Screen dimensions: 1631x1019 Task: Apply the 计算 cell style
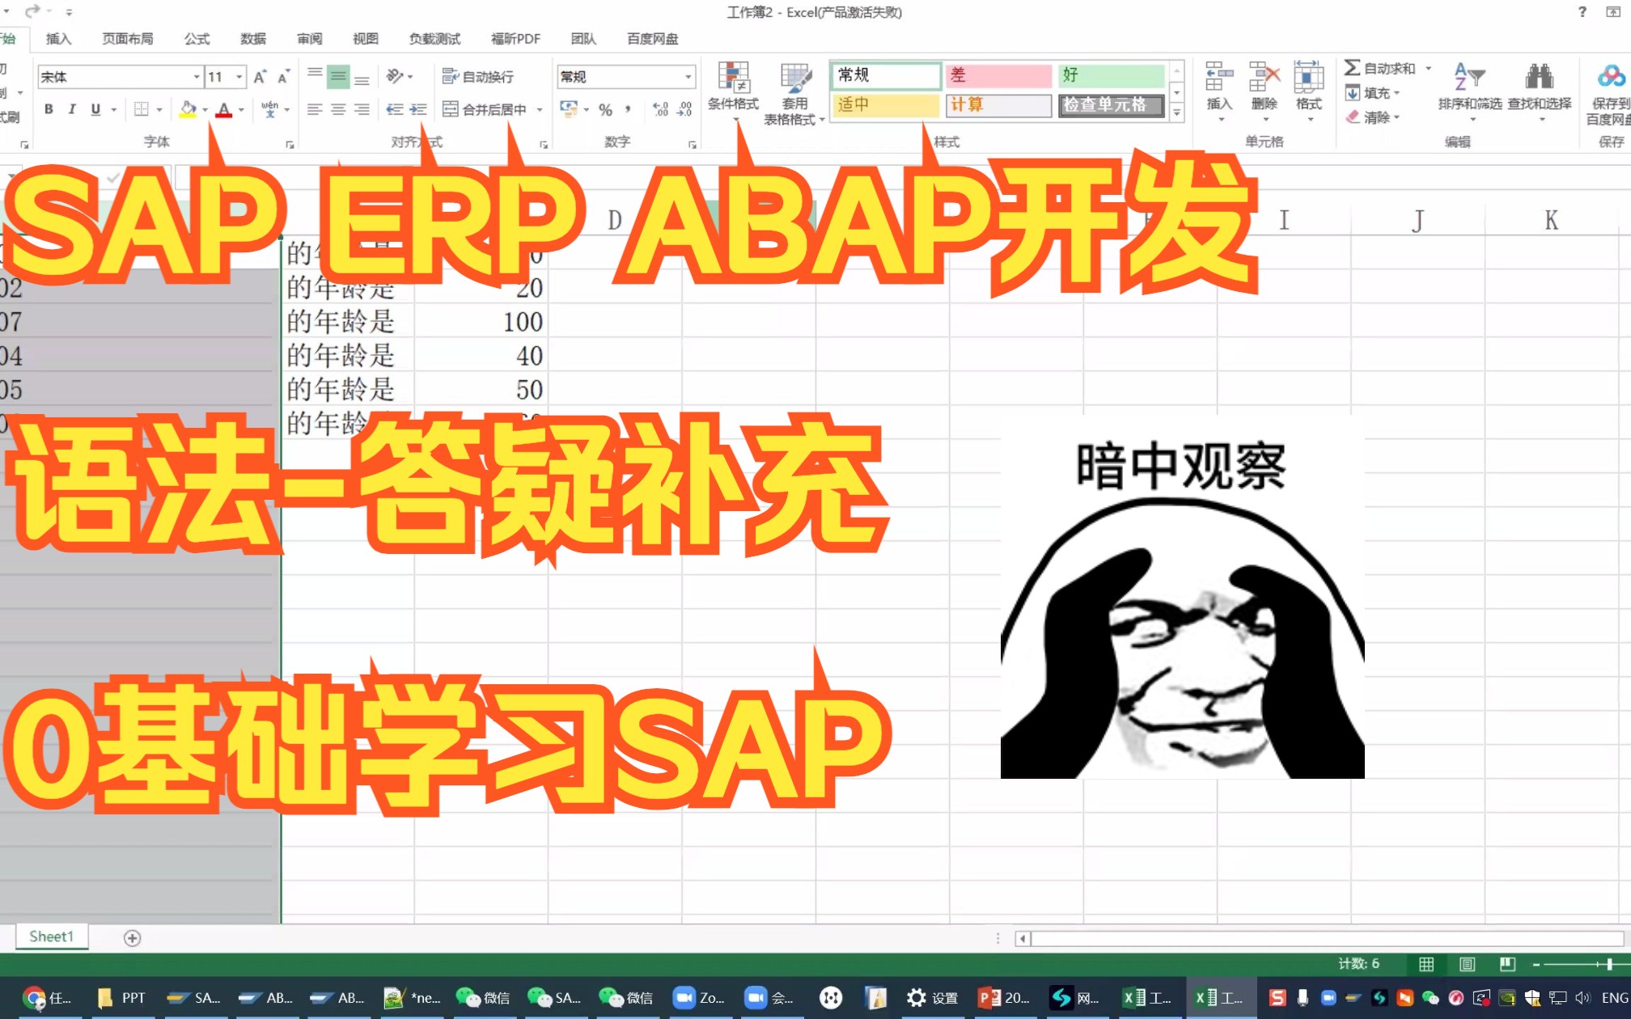click(999, 105)
